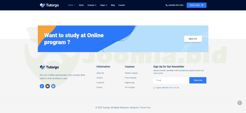Image resolution: width=246 pixels, height=113 pixels.
Task: Open the Masters Degree footer link
Action: [131, 73]
